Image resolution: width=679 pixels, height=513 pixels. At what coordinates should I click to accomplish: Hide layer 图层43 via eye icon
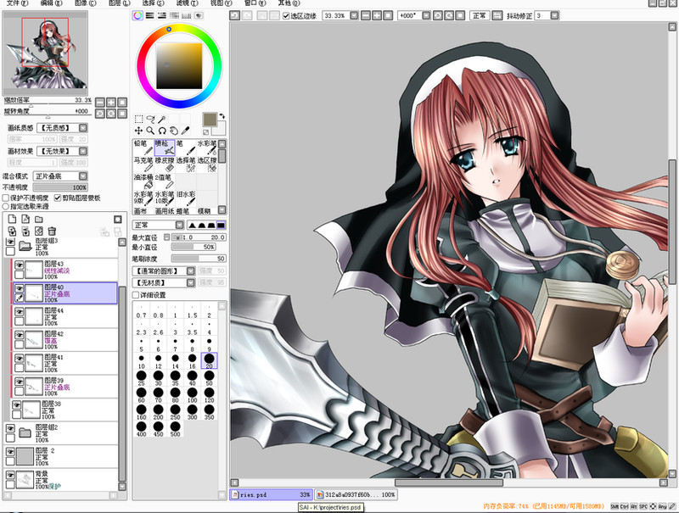pos(19,265)
